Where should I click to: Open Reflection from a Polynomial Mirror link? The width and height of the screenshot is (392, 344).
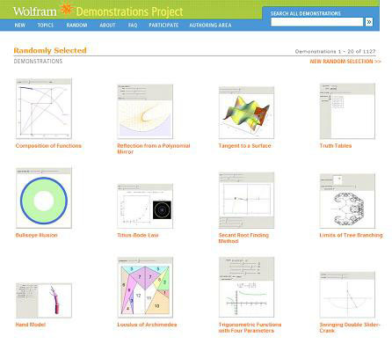[x=154, y=149]
